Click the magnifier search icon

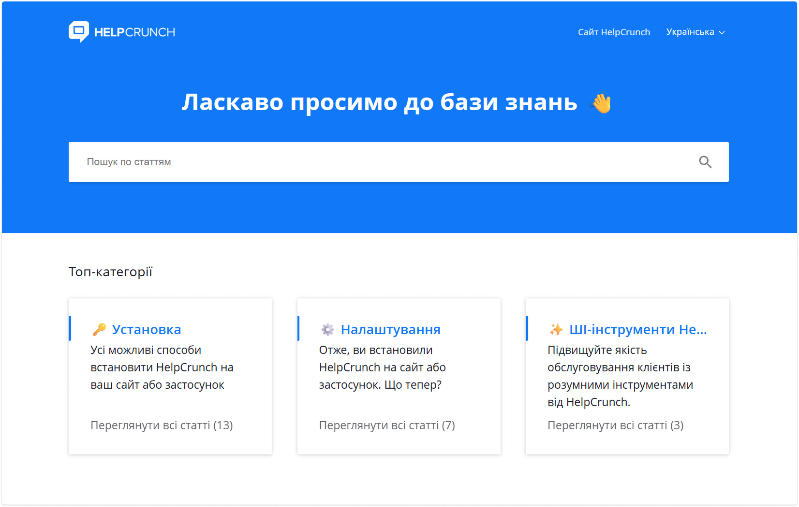click(x=706, y=162)
